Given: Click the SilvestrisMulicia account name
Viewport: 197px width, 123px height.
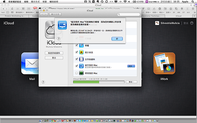Looking at the screenshot, I should 170,23.
